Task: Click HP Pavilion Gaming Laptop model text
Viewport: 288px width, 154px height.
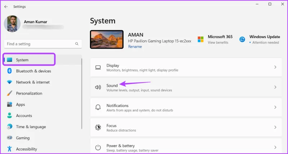Action: 159,41
